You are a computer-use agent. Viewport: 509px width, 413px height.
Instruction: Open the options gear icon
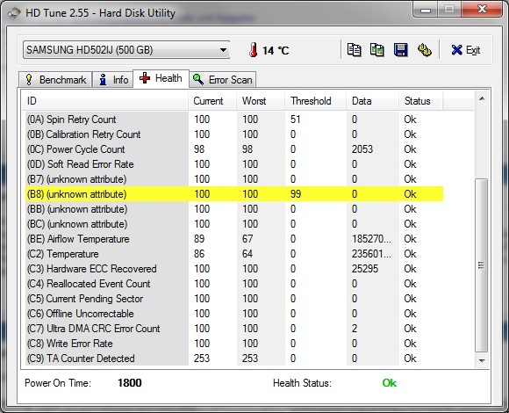tap(424, 50)
